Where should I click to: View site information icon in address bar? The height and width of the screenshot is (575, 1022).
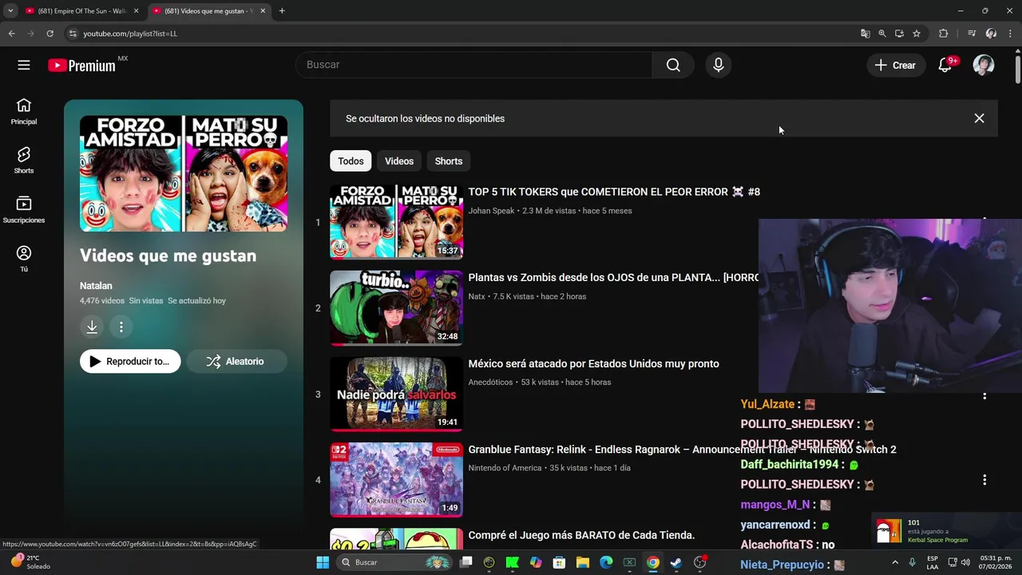73,34
